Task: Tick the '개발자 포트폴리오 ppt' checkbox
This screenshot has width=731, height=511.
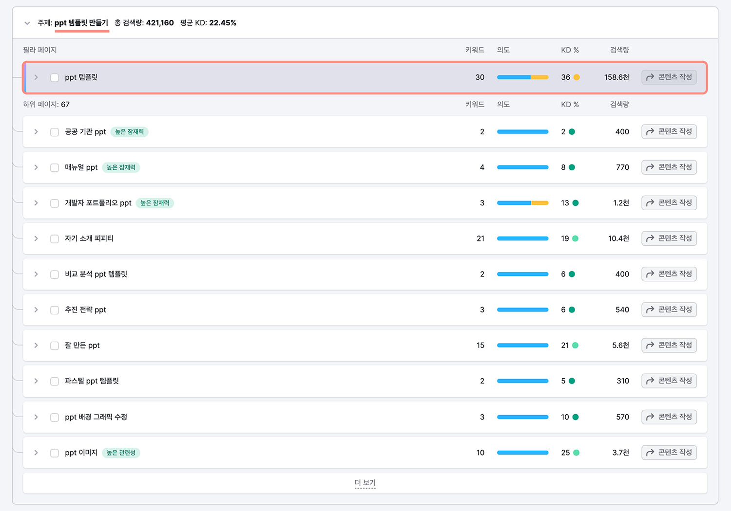Action: pyautogui.click(x=55, y=203)
